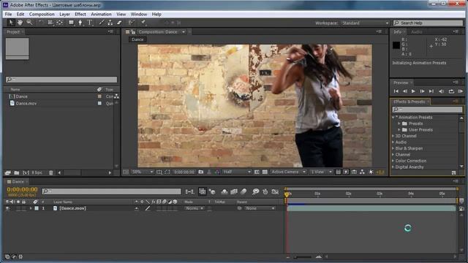Select the Pan Behind anchor tool
Image resolution: width=468 pixels, height=263 pixels.
coord(59,23)
